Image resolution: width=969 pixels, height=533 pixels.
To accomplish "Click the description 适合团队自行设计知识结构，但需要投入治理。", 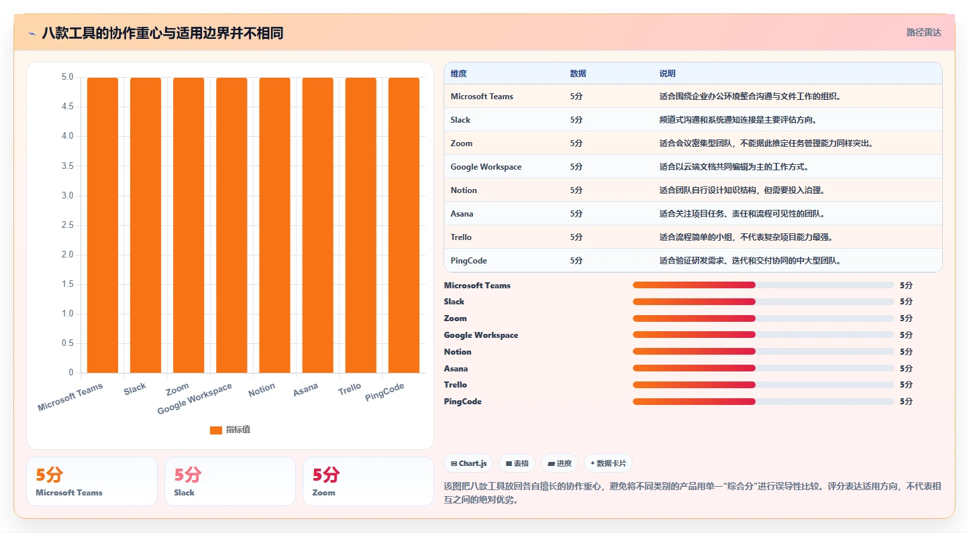I will [x=742, y=190].
